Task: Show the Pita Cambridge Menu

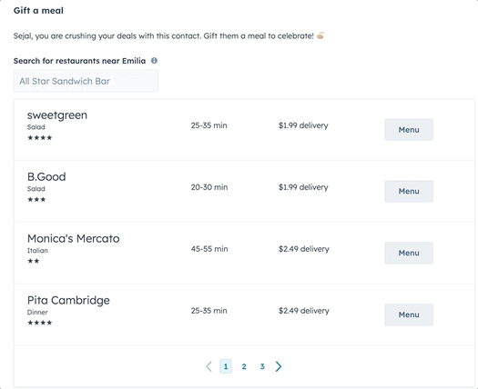Action: (x=409, y=314)
